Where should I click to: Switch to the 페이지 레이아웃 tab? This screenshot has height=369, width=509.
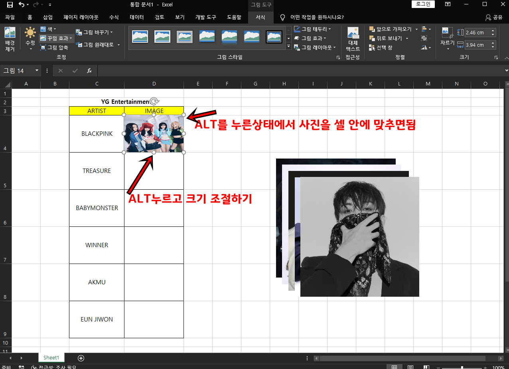coord(81,17)
